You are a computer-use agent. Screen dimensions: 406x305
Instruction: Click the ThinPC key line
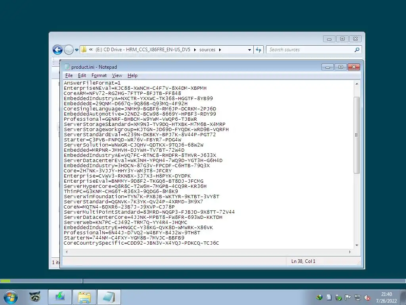click(121, 191)
